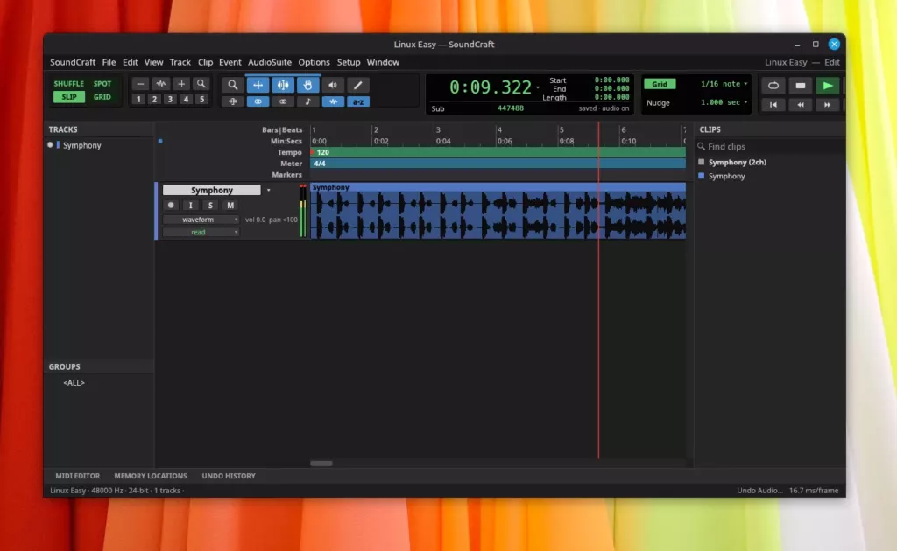This screenshot has height=551, width=897.
Task: Click the Rewind button
Action: [801, 104]
